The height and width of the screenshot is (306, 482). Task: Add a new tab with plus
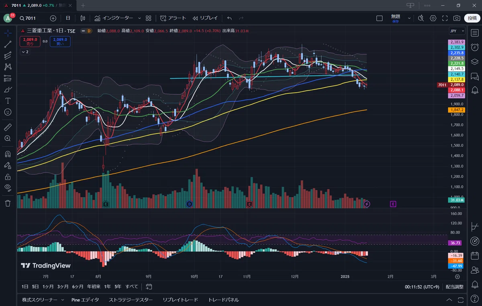coord(83,6)
